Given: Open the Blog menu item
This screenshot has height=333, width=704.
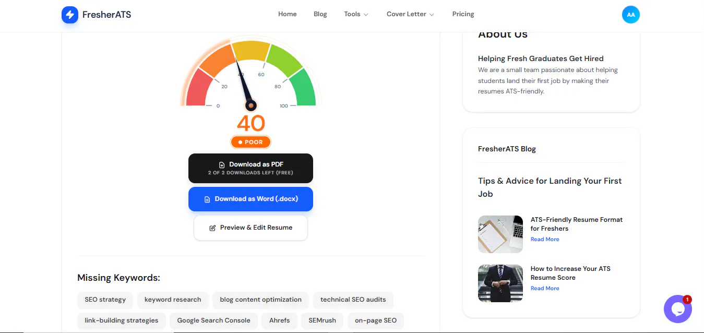Looking at the screenshot, I should pyautogui.click(x=320, y=14).
